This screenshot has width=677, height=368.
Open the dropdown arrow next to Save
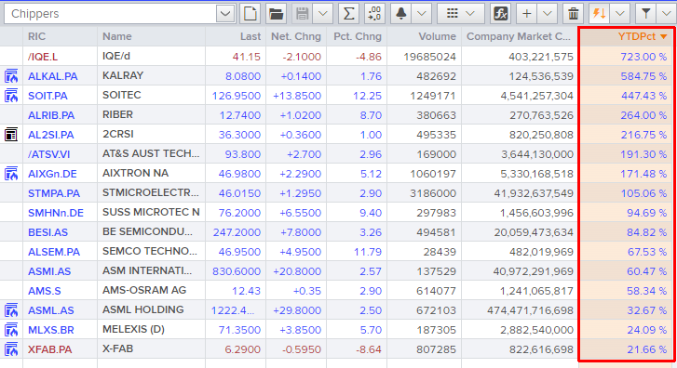coord(322,14)
